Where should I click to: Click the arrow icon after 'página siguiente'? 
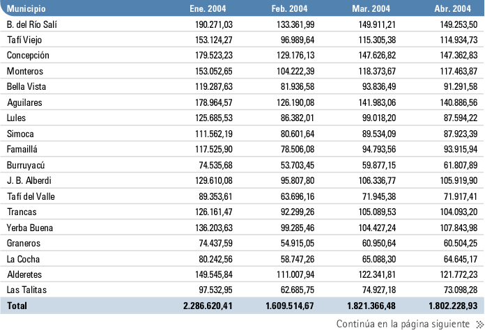point(477,324)
